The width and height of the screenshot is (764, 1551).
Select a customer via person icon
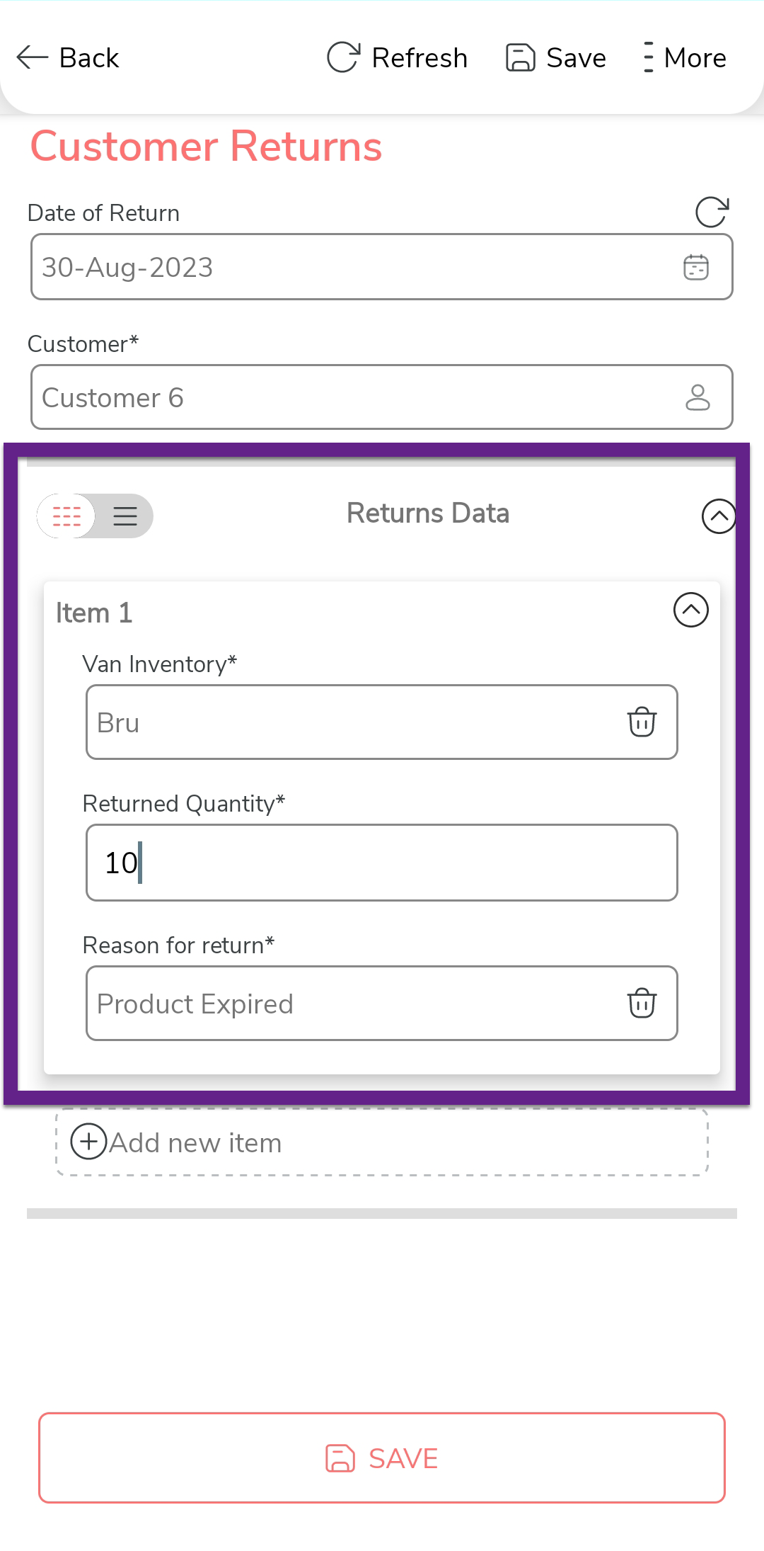(x=698, y=397)
